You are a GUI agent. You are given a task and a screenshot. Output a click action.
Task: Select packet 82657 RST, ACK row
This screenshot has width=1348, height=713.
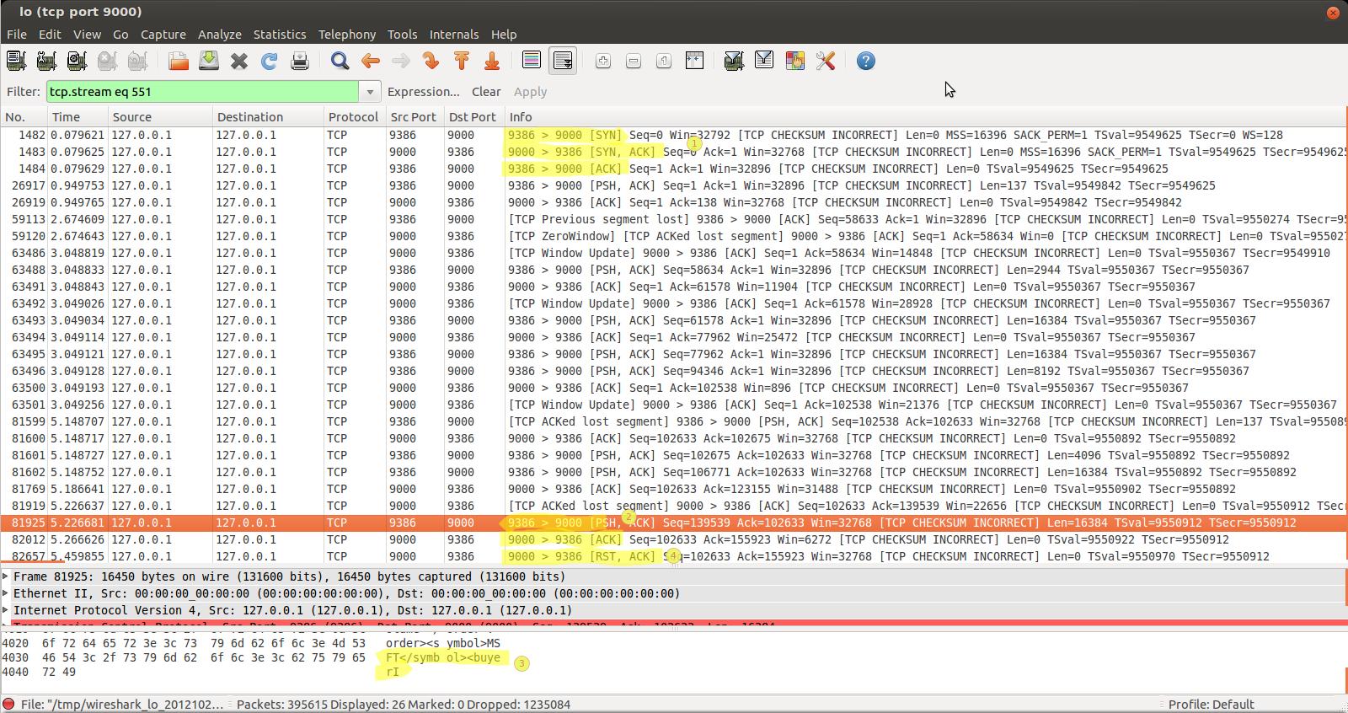(x=673, y=556)
